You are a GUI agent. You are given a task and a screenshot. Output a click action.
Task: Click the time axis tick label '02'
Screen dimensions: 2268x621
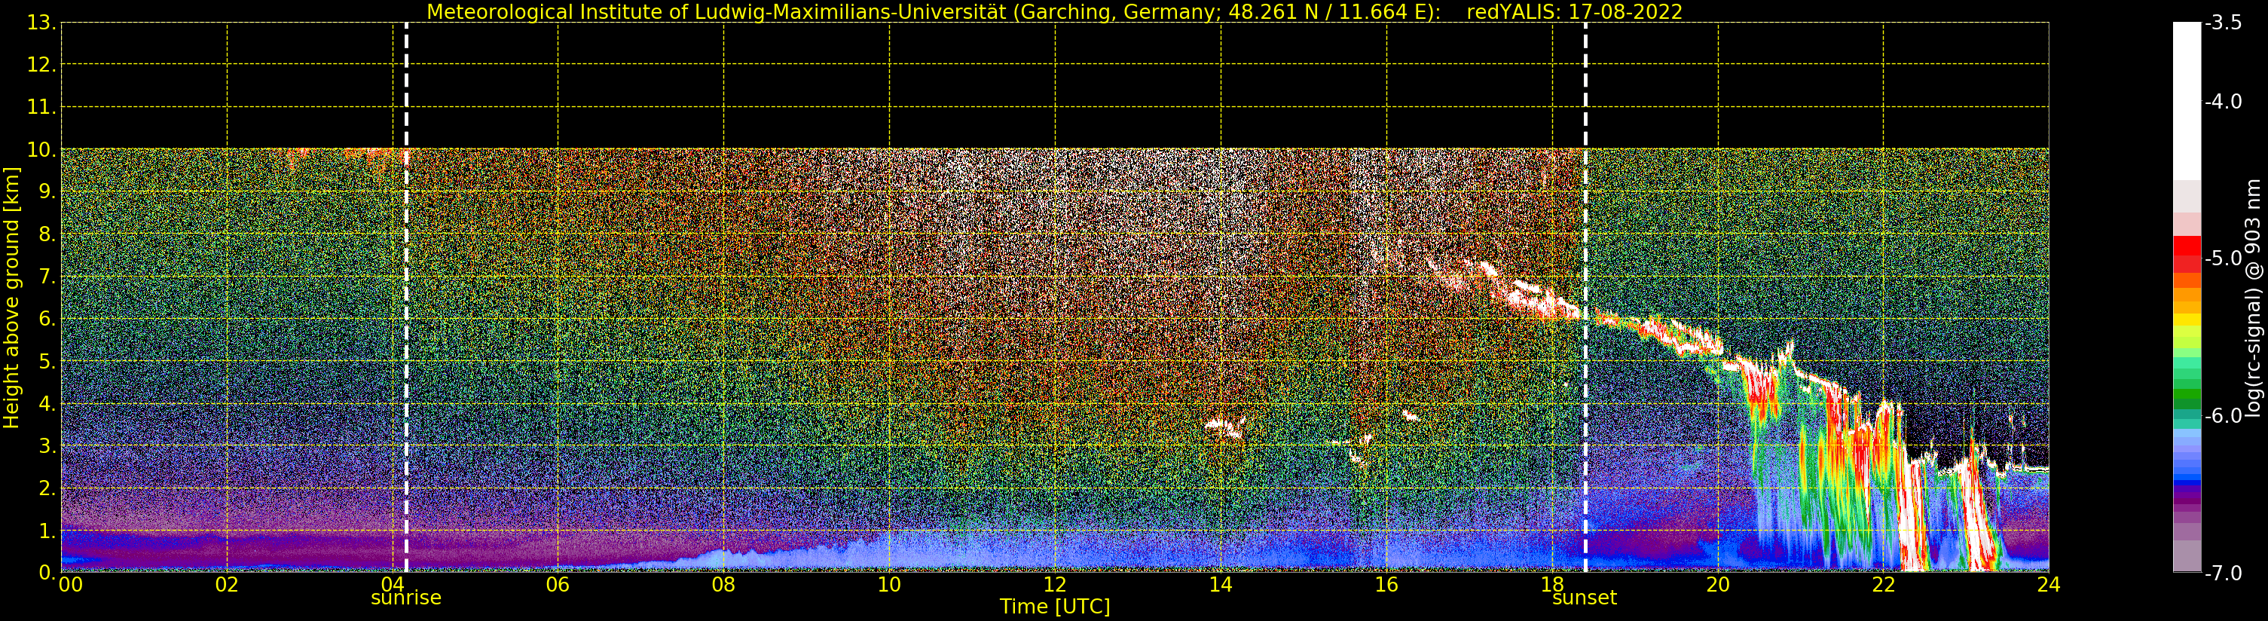(227, 585)
